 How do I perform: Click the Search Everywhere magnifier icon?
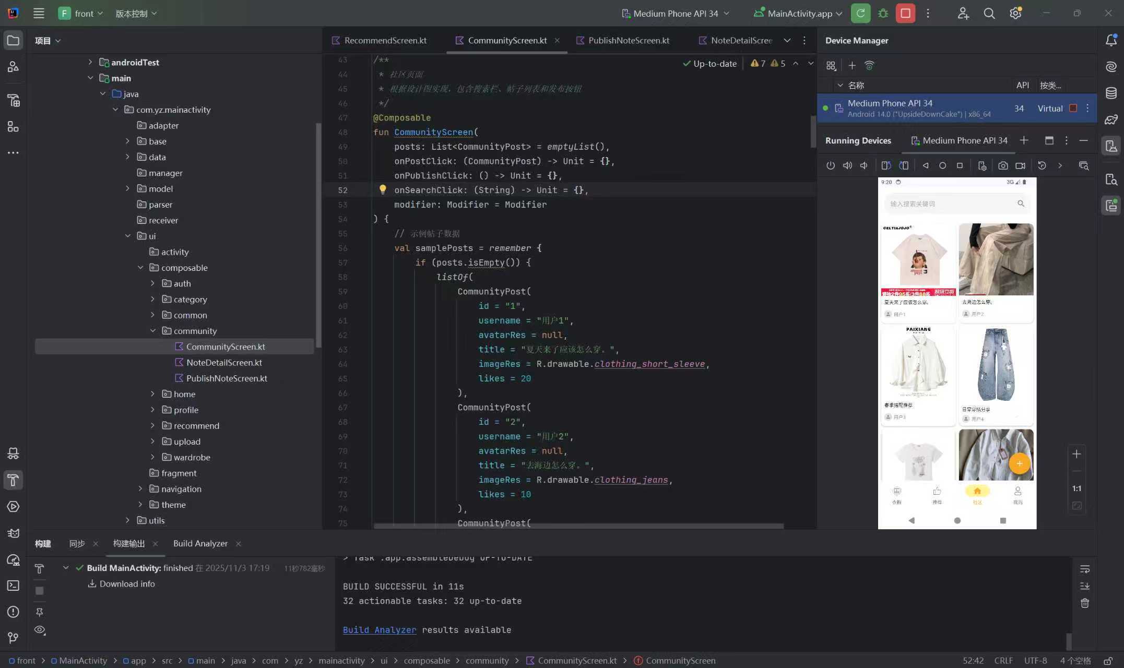[989, 14]
